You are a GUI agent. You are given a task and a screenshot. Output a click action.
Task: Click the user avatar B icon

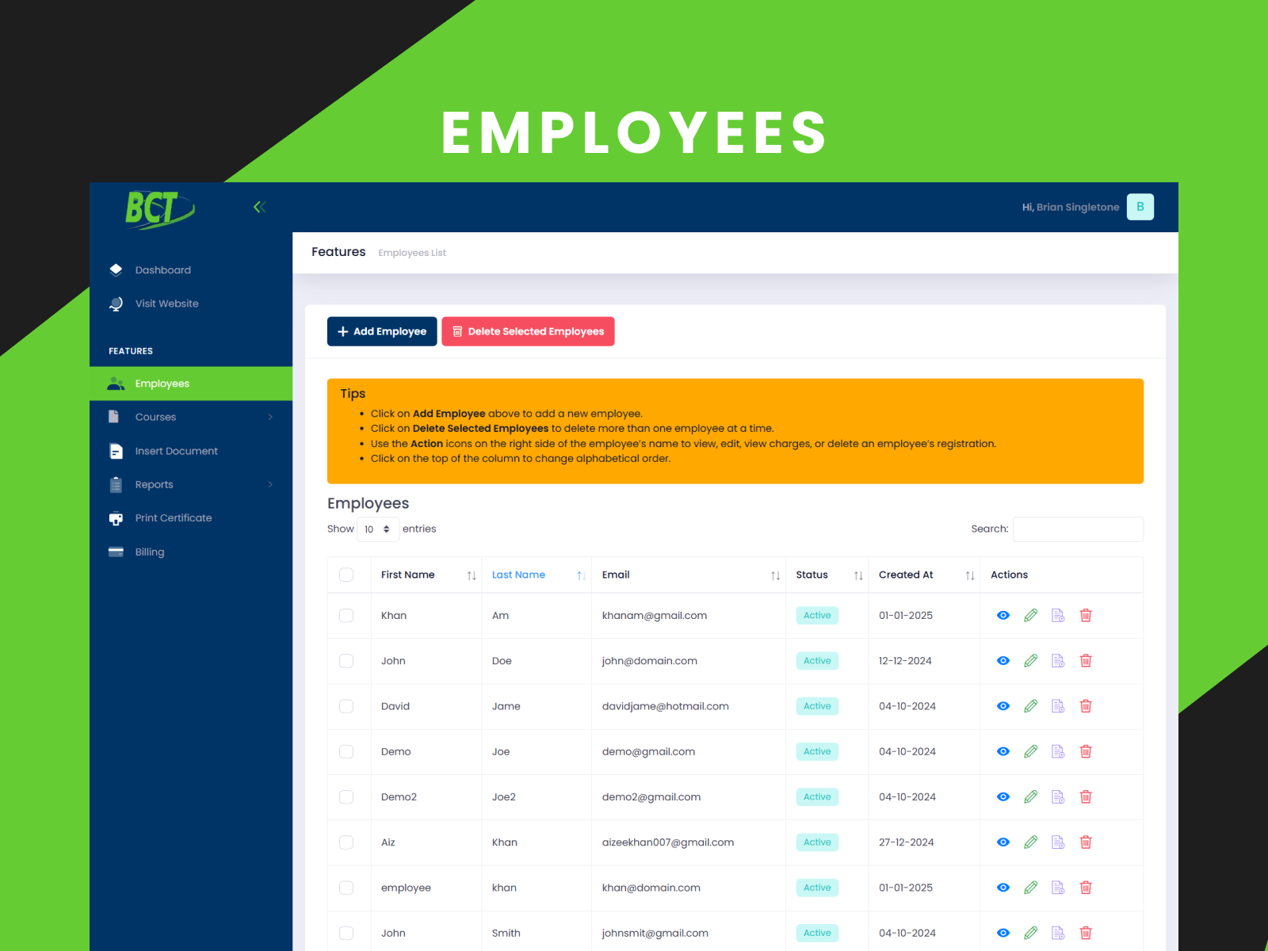pyautogui.click(x=1140, y=207)
